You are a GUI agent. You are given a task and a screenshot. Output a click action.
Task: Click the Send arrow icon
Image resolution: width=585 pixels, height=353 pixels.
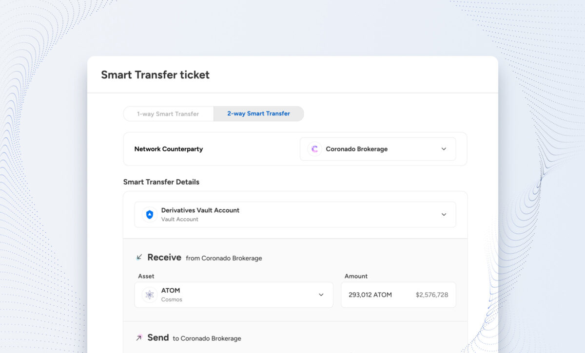coord(139,337)
